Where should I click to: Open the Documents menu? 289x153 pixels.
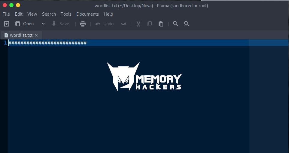(x=87, y=14)
